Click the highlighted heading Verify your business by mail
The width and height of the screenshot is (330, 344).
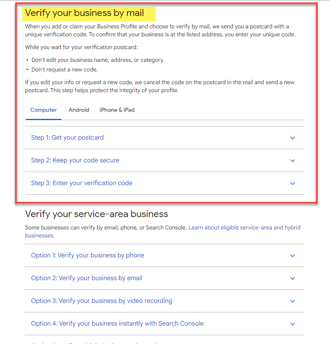(88, 13)
